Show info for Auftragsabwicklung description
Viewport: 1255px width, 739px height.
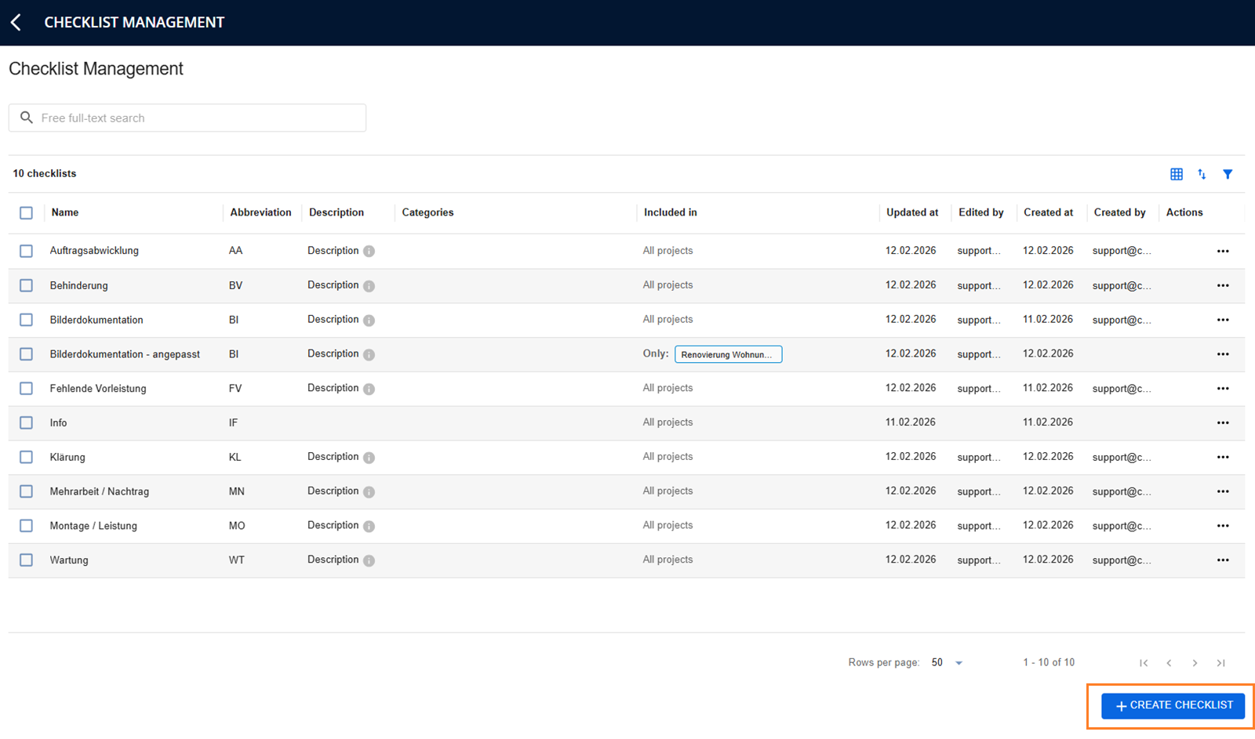click(369, 252)
